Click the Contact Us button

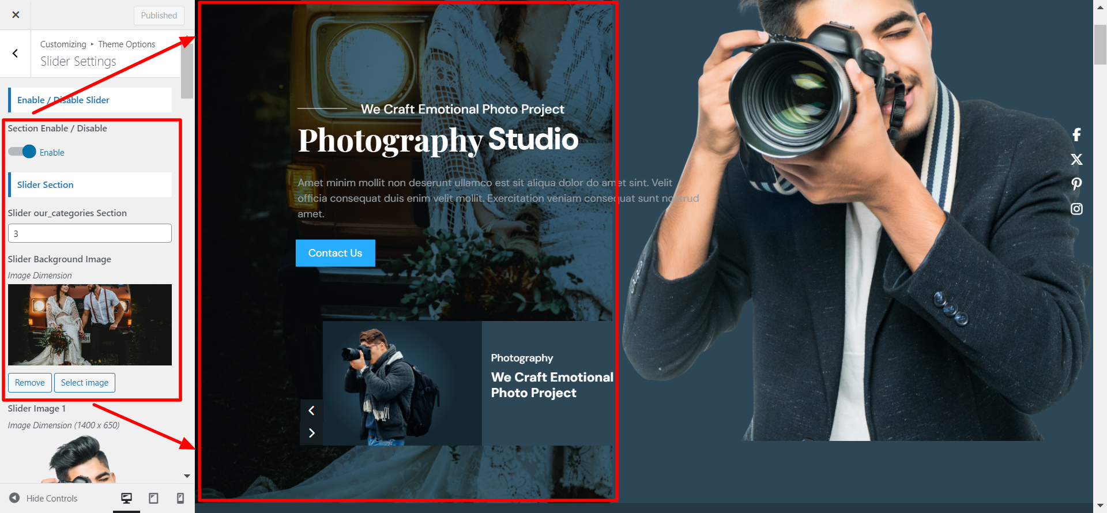tap(335, 253)
